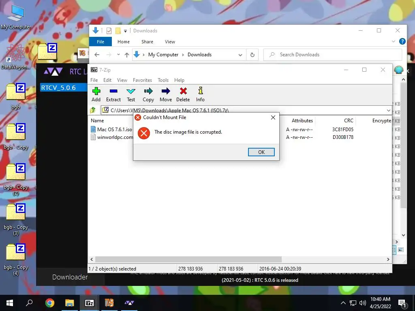Image resolution: width=415 pixels, height=311 pixels.
Task: Open the My Computer desktop icon
Action: (16, 17)
